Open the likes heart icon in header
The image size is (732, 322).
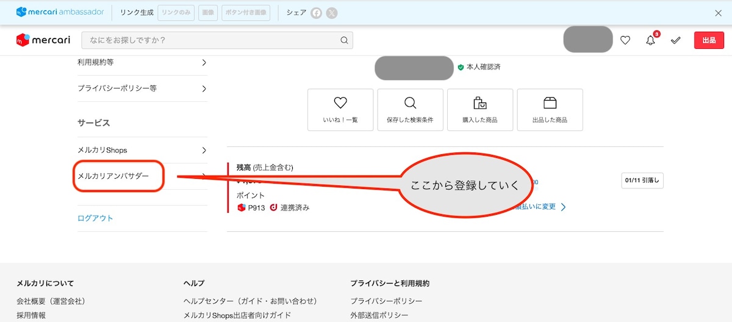(x=625, y=40)
